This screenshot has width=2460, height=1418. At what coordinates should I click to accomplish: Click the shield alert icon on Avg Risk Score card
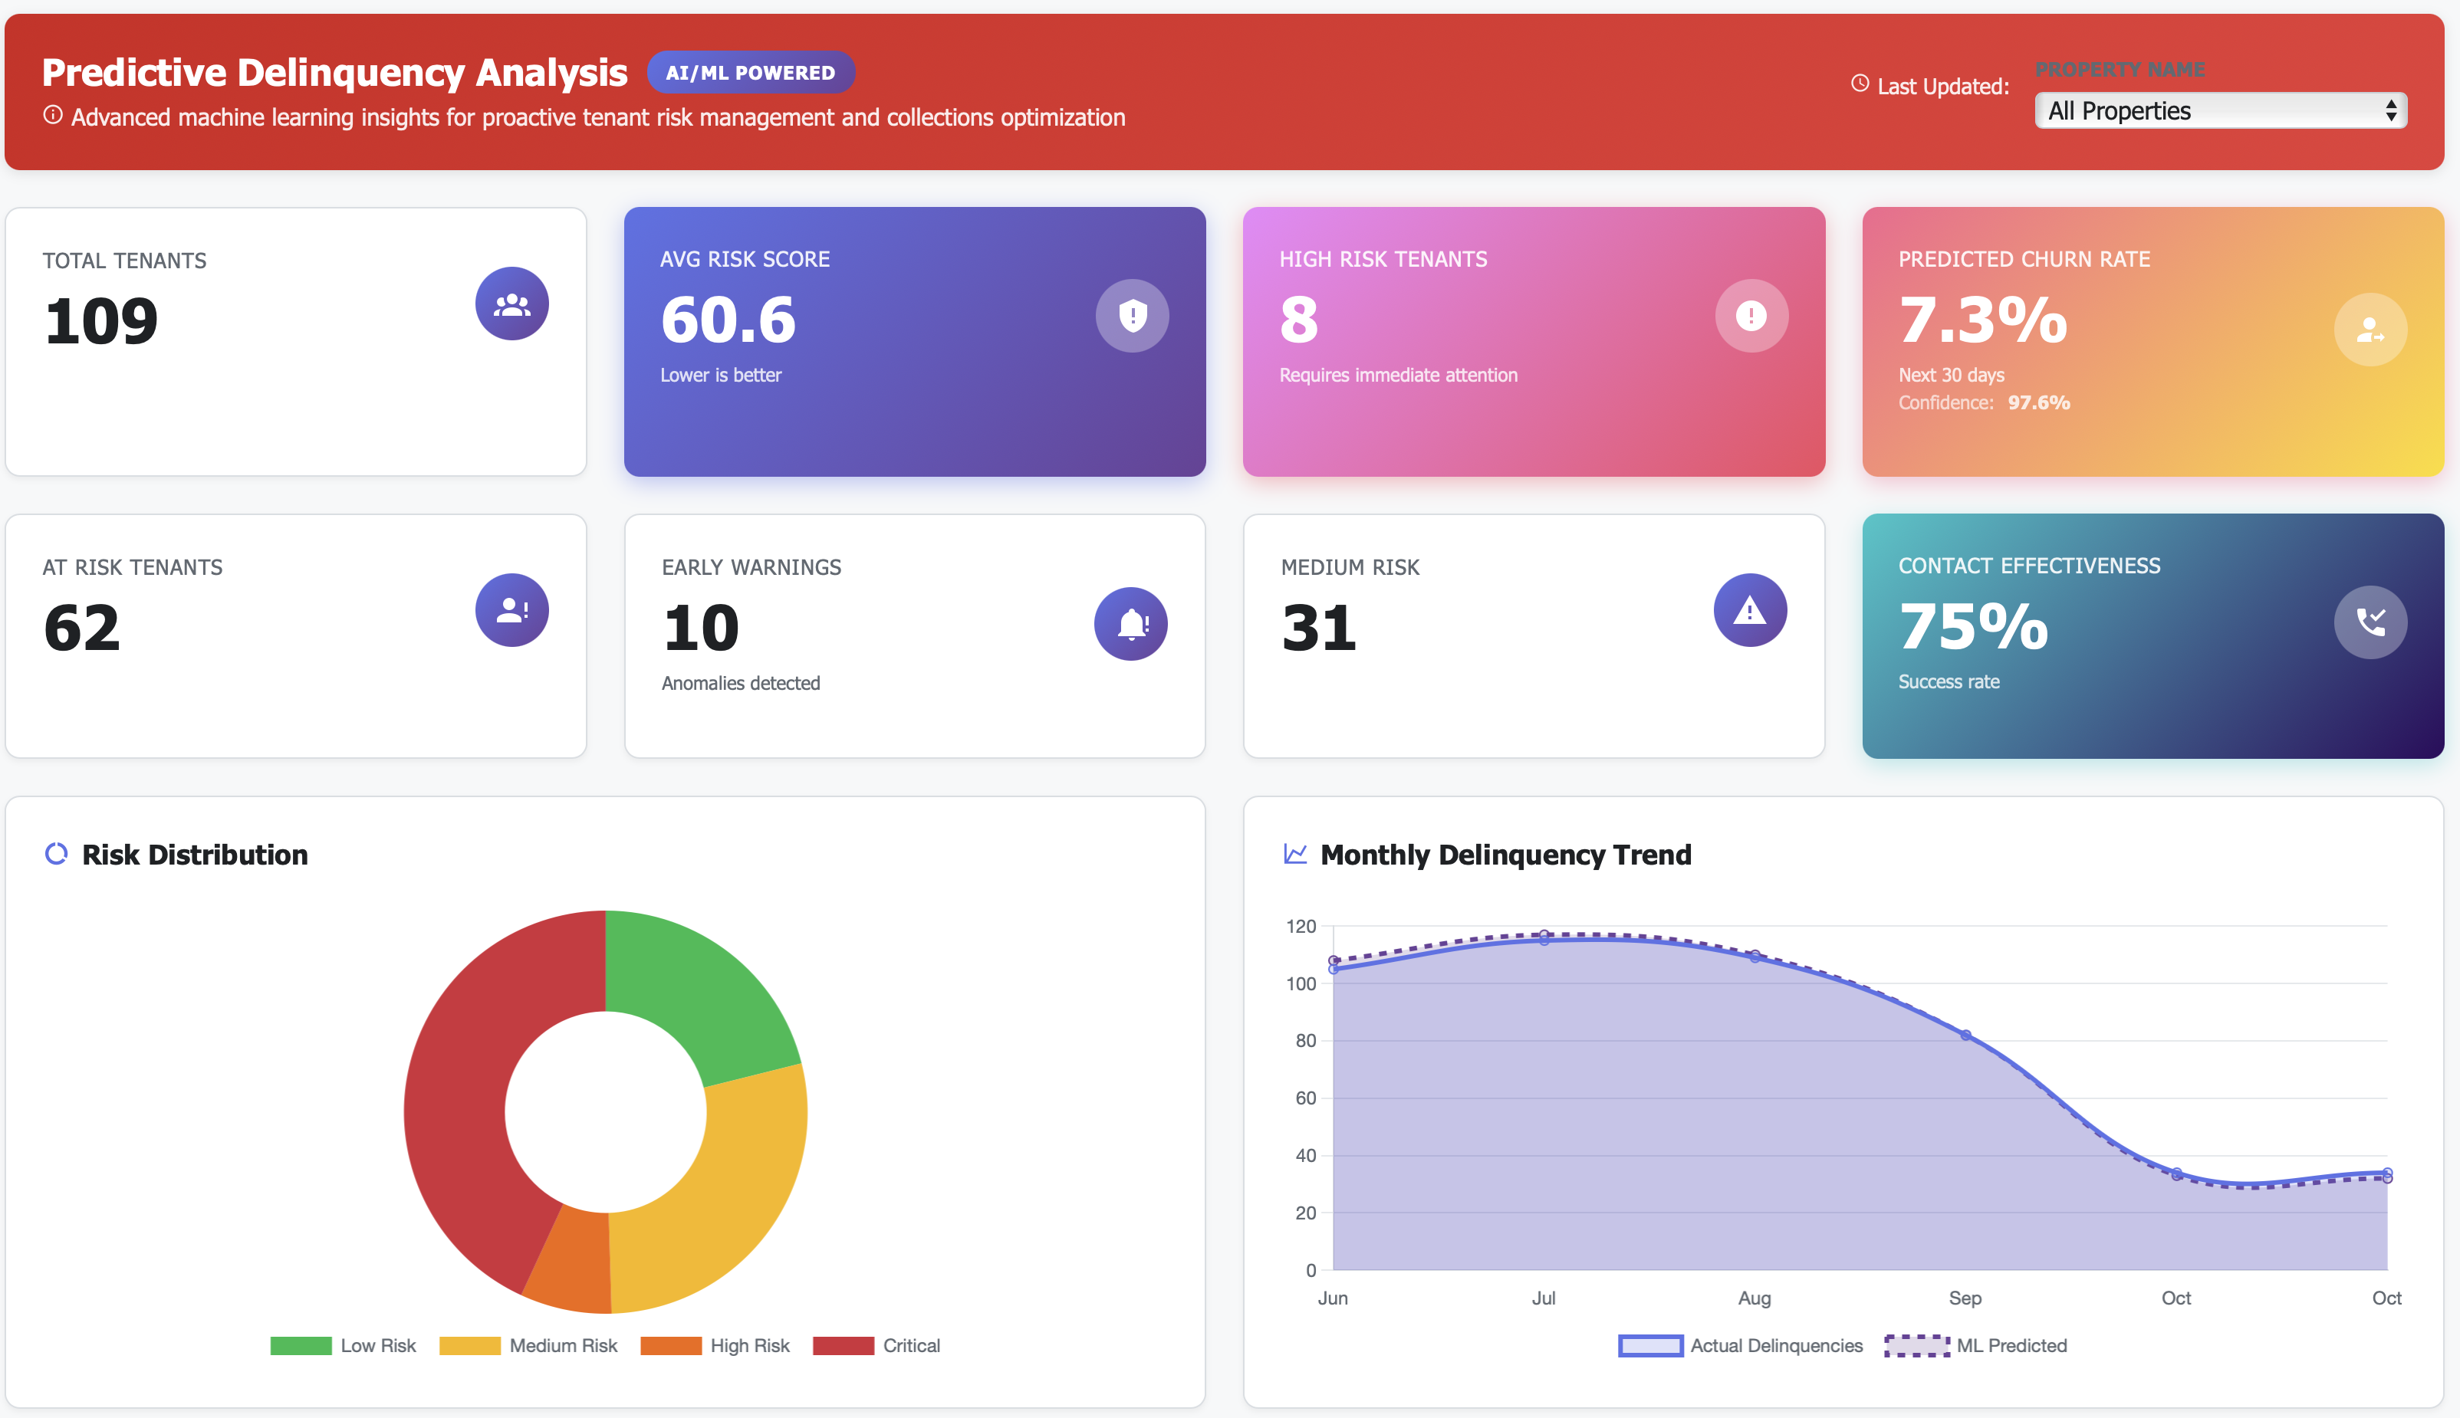coord(1131,314)
